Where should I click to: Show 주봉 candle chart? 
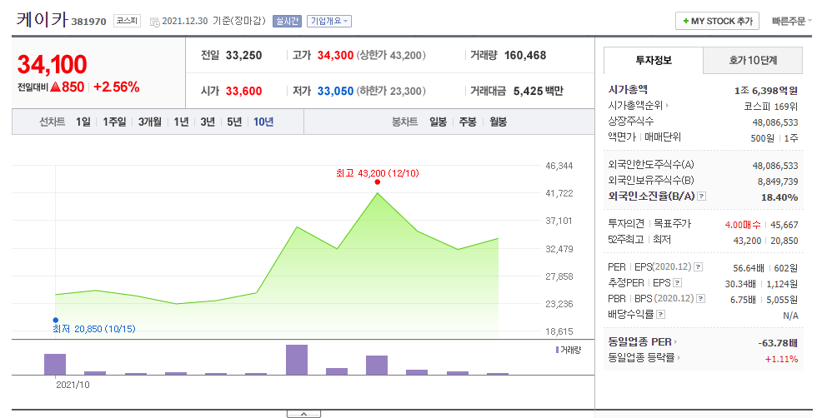pyautogui.click(x=468, y=122)
